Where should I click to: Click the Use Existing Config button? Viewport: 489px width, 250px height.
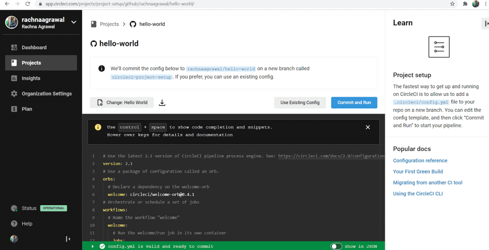pyautogui.click(x=300, y=103)
